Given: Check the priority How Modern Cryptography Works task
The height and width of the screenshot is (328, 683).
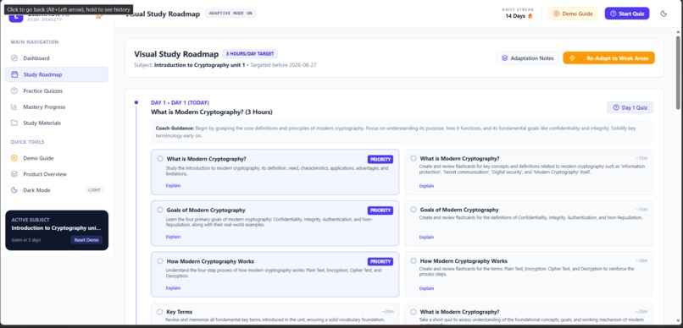Looking at the screenshot, I should pos(160,261).
